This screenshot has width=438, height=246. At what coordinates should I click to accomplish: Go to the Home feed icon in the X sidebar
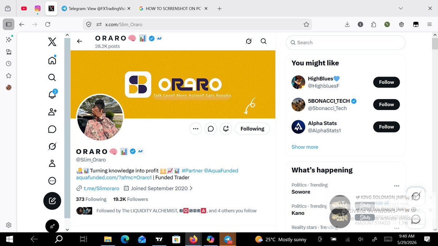(x=52, y=60)
